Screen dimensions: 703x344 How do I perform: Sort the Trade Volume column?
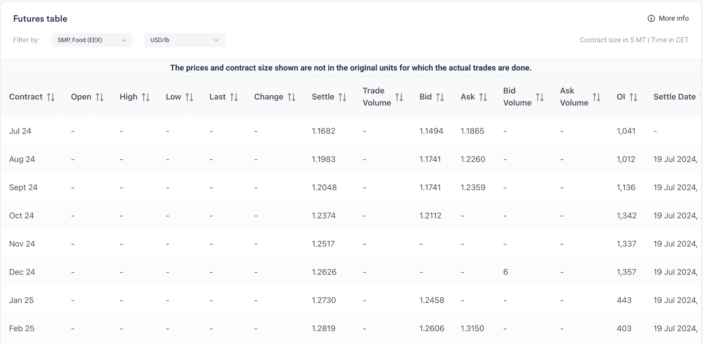399,97
